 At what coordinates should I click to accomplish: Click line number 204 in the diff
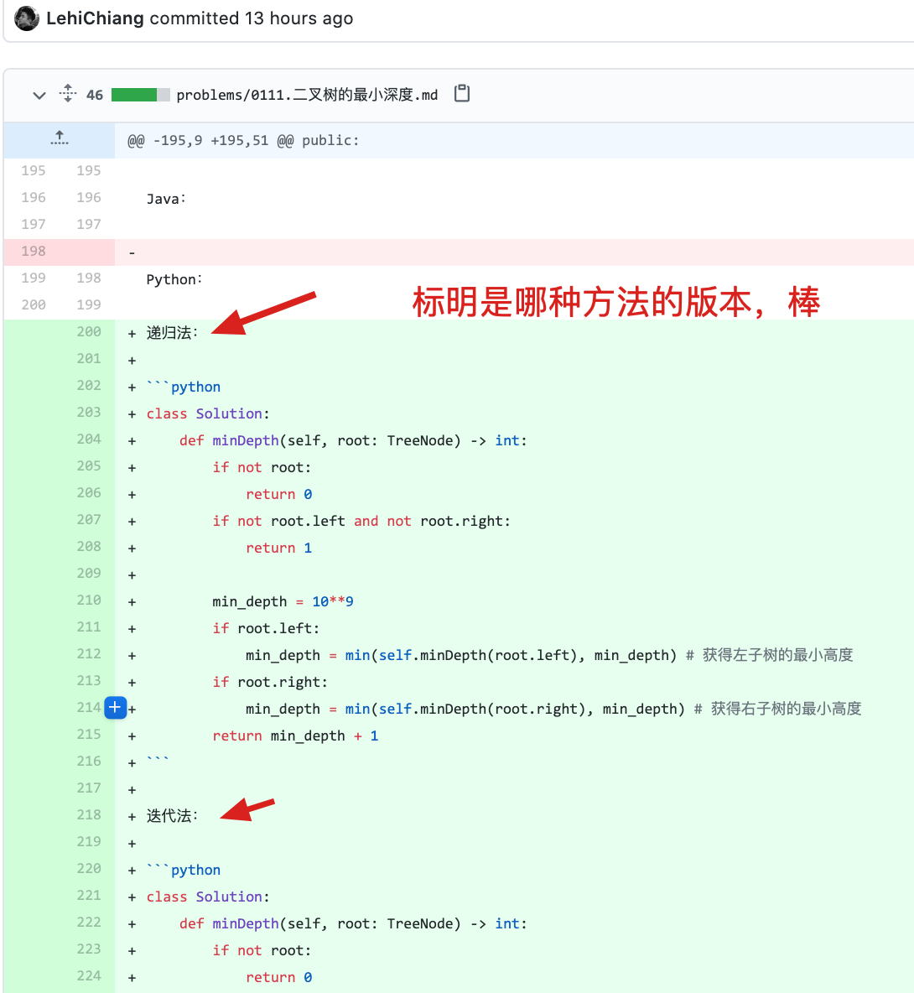point(89,439)
